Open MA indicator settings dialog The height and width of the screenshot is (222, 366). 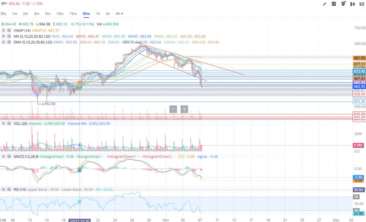click(9, 36)
